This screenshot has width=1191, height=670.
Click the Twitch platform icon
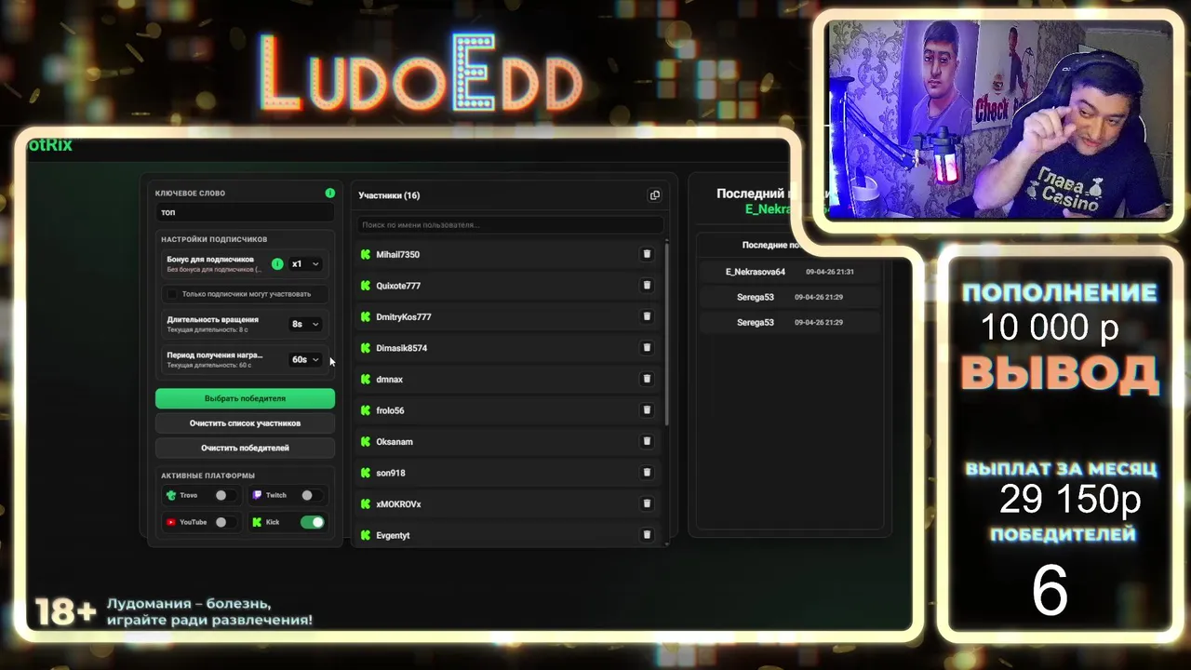257,496
